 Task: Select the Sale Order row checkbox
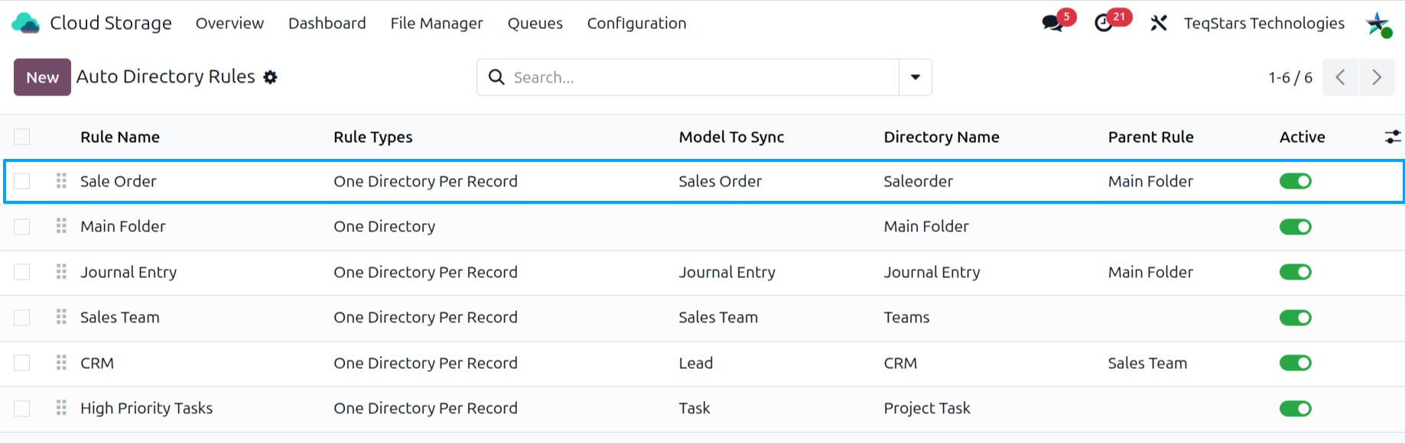(22, 181)
